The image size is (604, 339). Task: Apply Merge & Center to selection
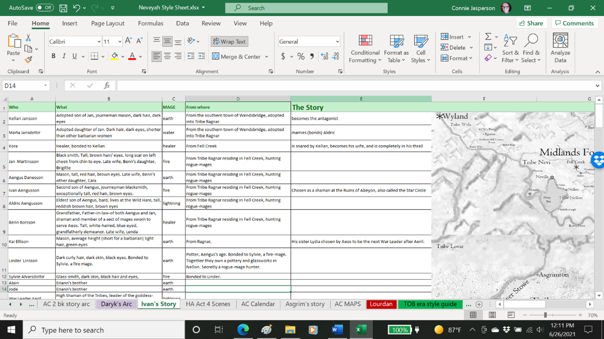[237, 56]
